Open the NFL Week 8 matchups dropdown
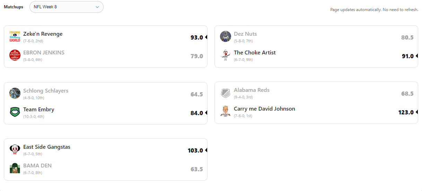422x191 pixels. click(x=66, y=7)
